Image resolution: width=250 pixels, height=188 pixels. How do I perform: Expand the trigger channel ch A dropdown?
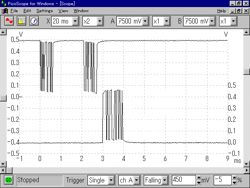tap(137, 180)
